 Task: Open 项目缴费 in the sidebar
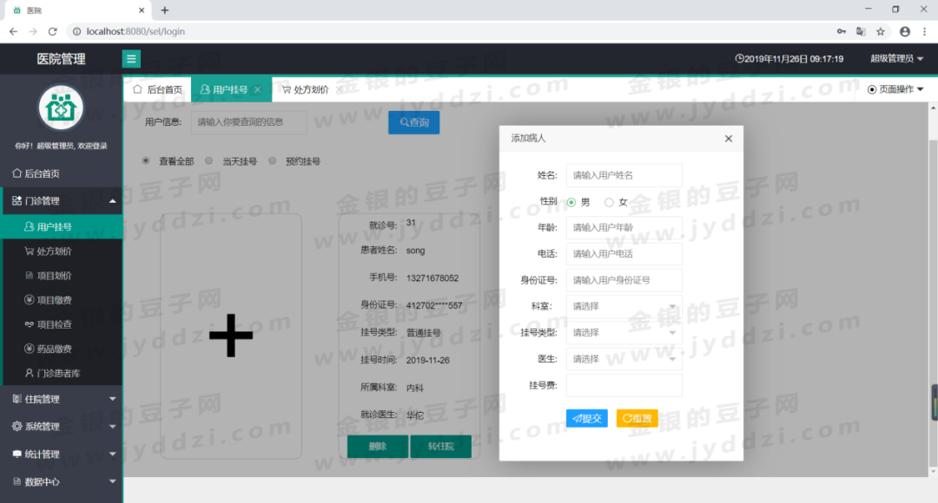point(61,300)
